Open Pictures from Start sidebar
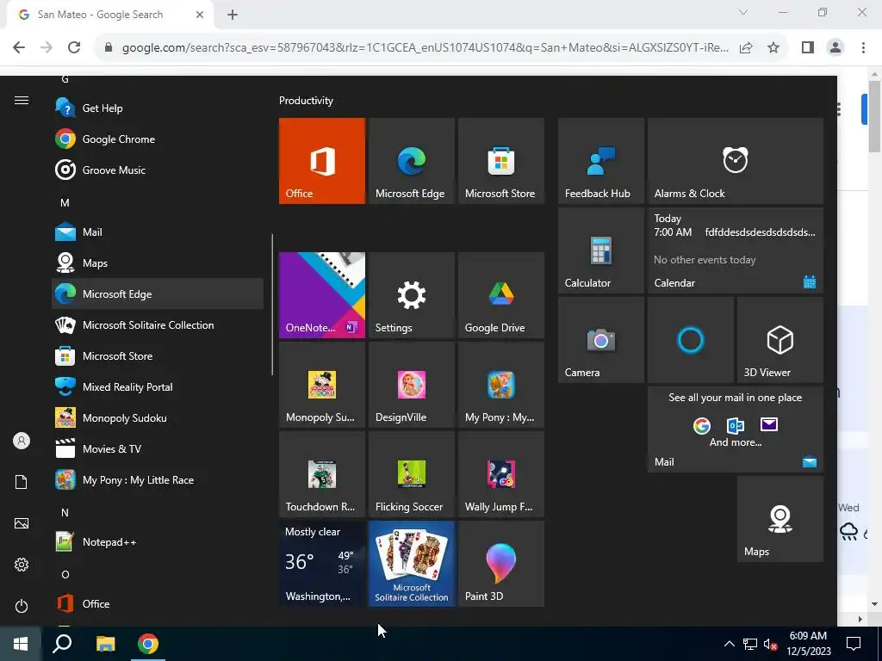Image resolution: width=882 pixels, height=661 pixels. click(22, 523)
